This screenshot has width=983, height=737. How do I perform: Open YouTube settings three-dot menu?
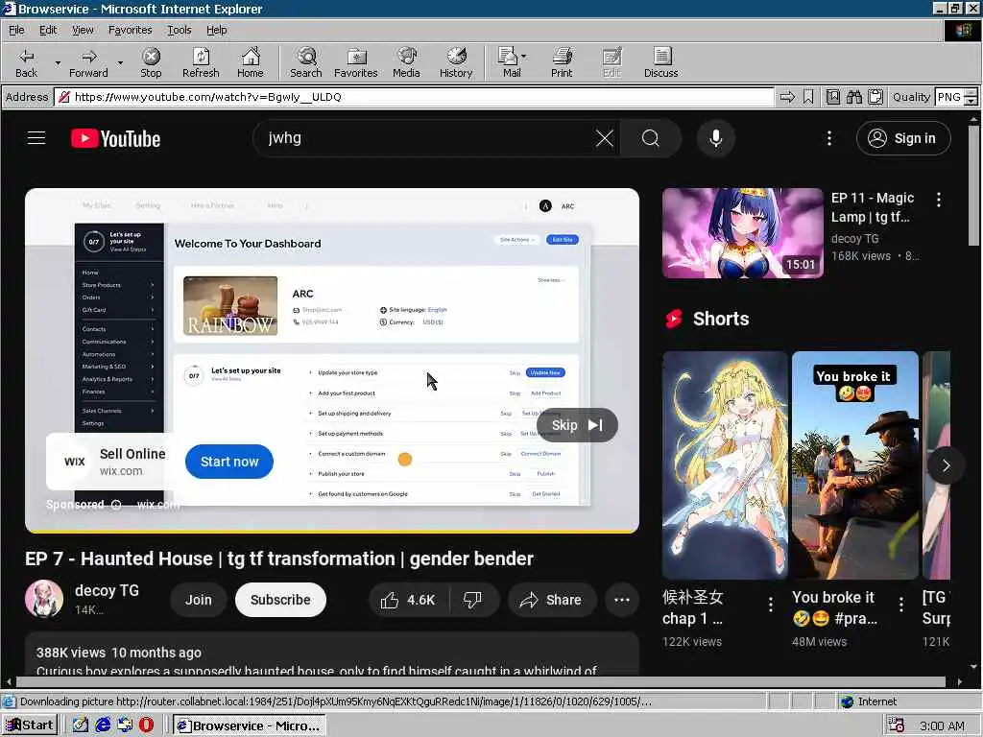[x=828, y=138]
